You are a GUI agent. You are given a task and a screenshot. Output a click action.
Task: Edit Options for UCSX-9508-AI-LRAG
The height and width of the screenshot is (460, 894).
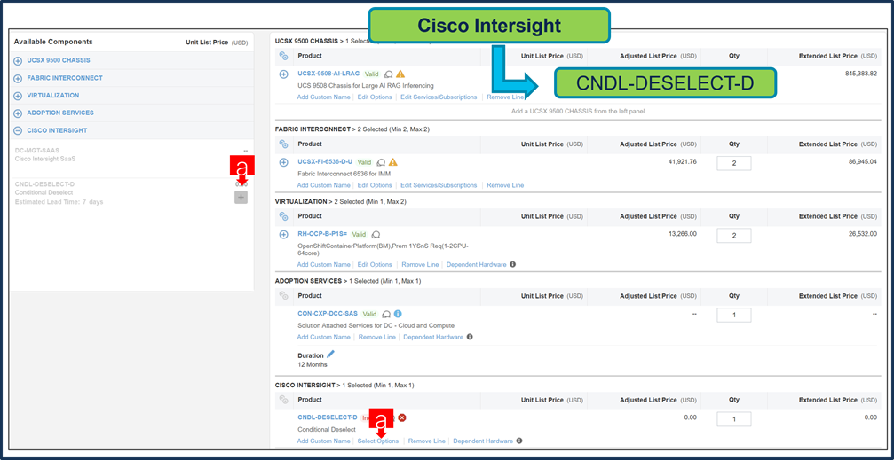pyautogui.click(x=375, y=97)
